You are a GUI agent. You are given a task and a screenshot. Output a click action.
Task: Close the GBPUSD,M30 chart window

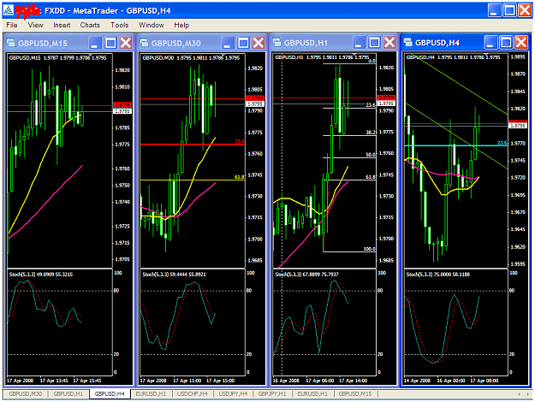click(259, 43)
